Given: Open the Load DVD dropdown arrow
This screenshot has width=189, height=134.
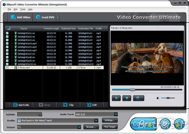Looking at the screenshot, I should pos(58,17).
